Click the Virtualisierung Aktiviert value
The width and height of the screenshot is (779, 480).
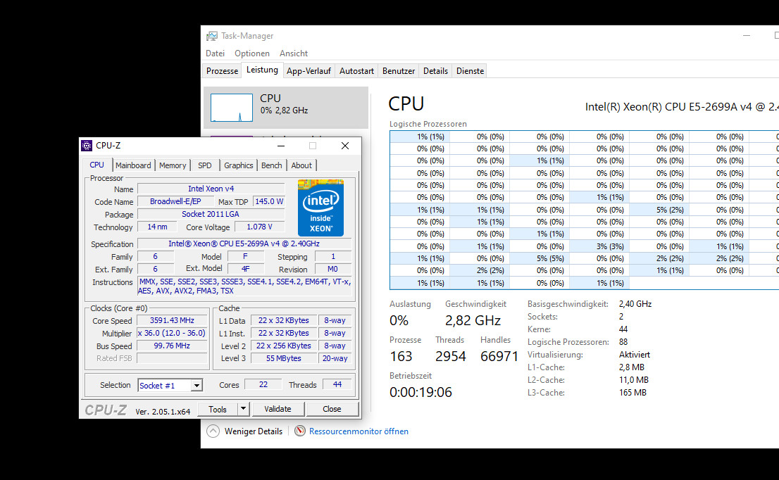[x=635, y=355]
